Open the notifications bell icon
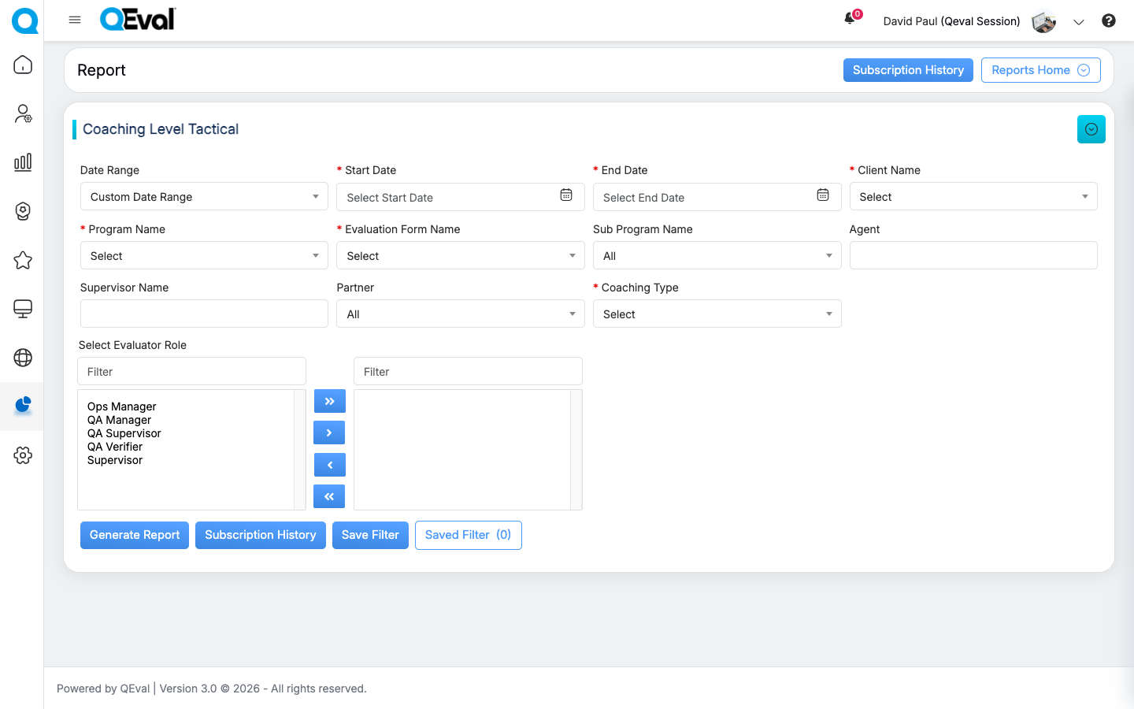 pos(850,19)
